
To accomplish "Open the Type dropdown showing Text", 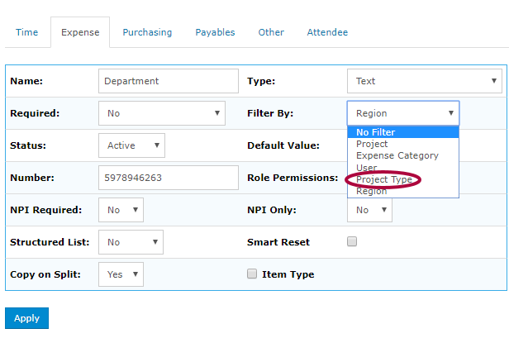I will pyautogui.click(x=424, y=81).
